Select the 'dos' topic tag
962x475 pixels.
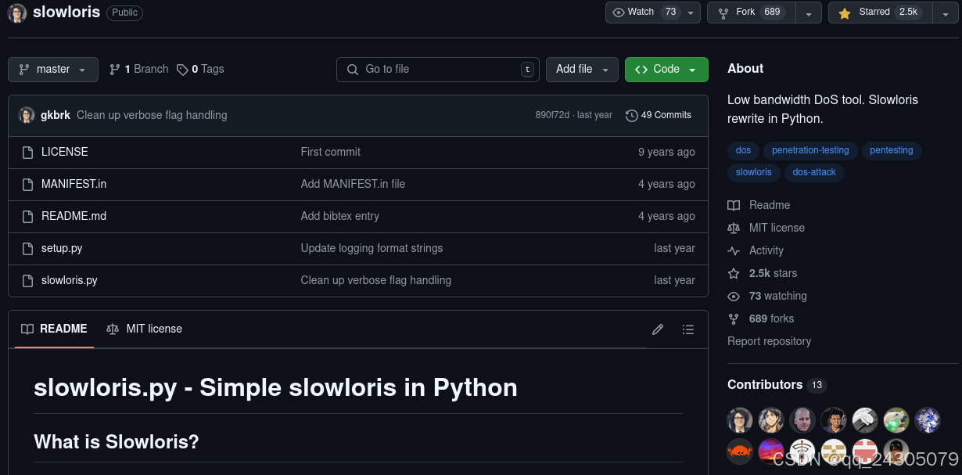(744, 150)
